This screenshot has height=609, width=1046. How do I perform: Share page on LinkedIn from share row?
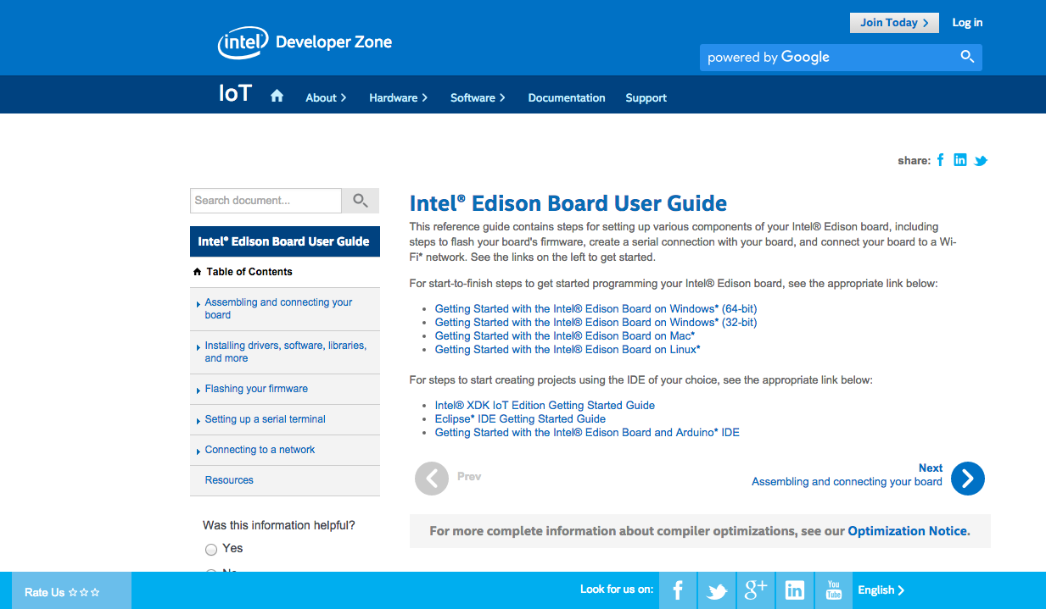point(959,160)
